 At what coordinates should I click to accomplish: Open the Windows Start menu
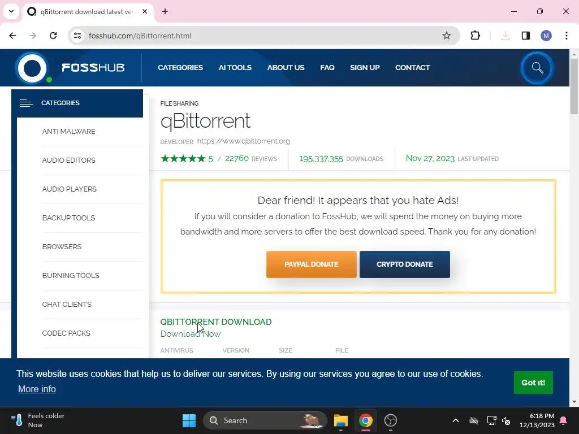click(x=189, y=420)
